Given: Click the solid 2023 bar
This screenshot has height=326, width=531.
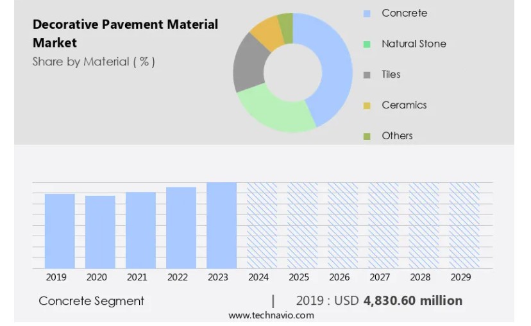Looking at the screenshot, I should tap(221, 225).
